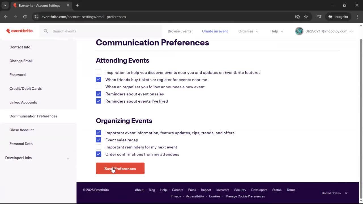
Task: Open the About footer link
Action: tap(139, 190)
